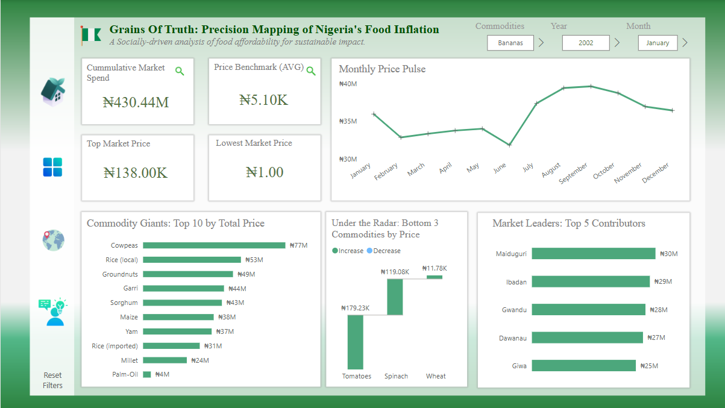Click the ₦138.00K top market price value
725x408 pixels.
[x=136, y=172]
